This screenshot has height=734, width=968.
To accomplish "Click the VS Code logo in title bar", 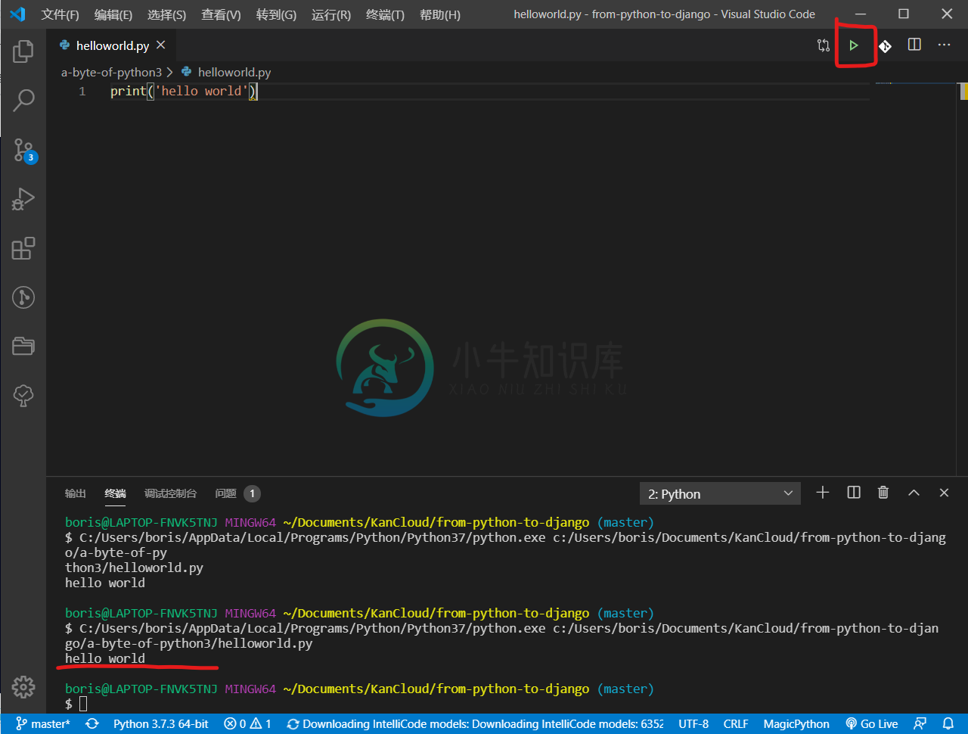I will click(x=18, y=14).
